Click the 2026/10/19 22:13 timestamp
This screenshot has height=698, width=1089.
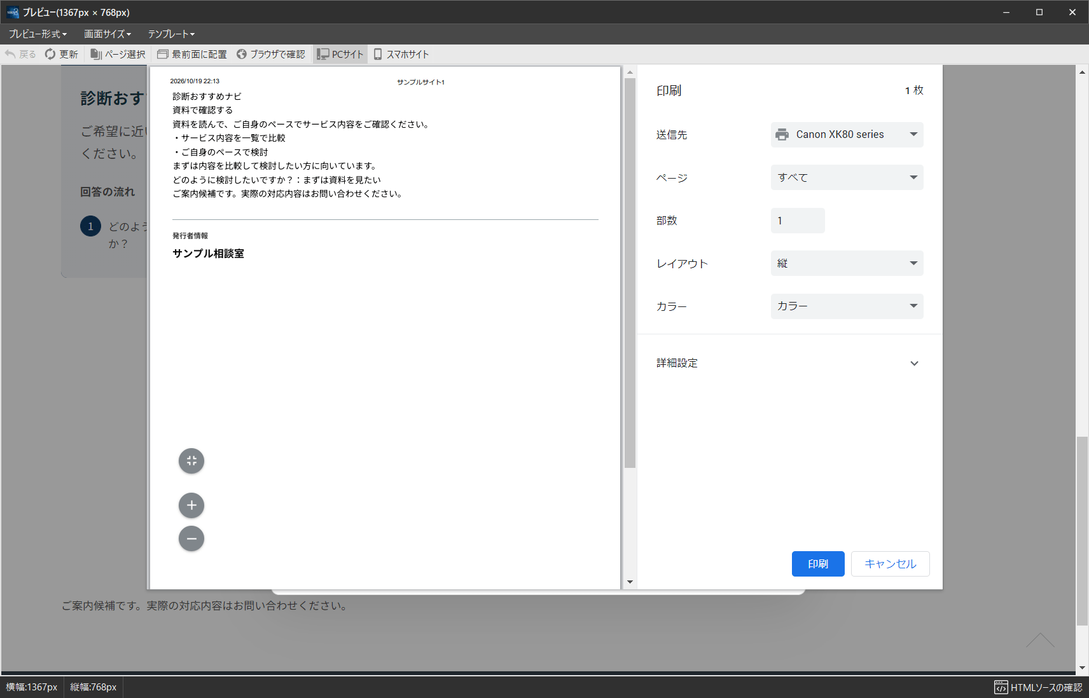click(195, 81)
